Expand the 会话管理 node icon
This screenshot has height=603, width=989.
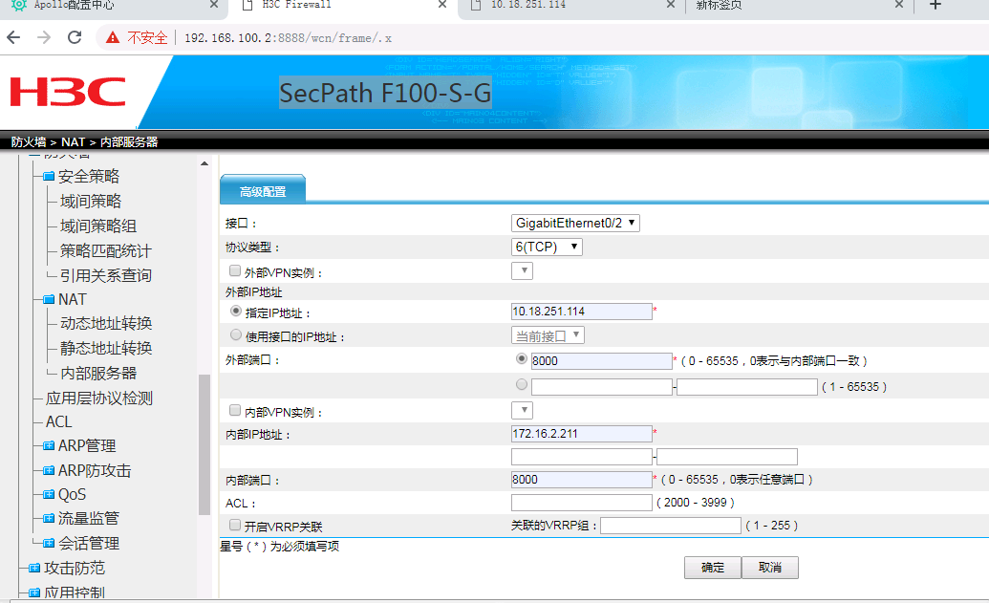click(49, 543)
